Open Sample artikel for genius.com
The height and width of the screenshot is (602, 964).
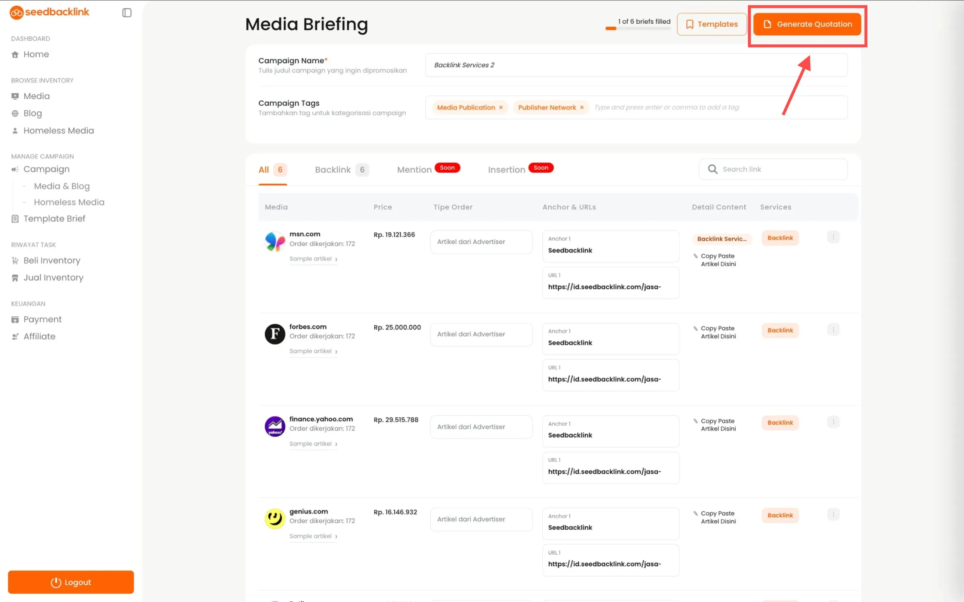point(313,536)
